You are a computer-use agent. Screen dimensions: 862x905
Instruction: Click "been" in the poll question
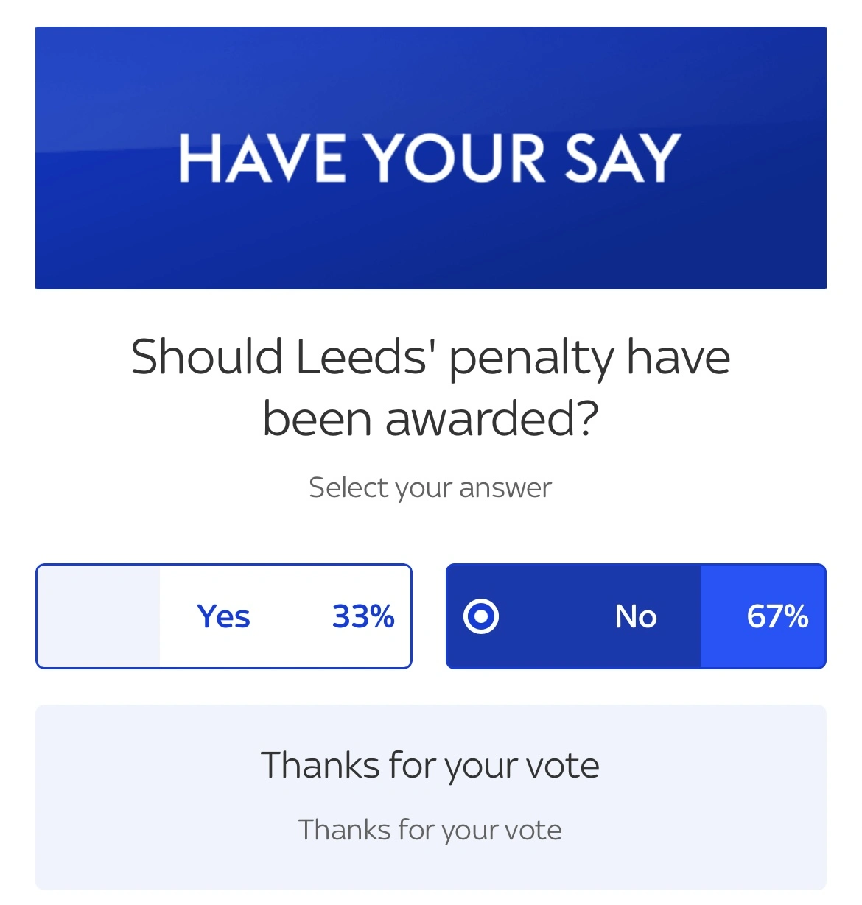317,419
